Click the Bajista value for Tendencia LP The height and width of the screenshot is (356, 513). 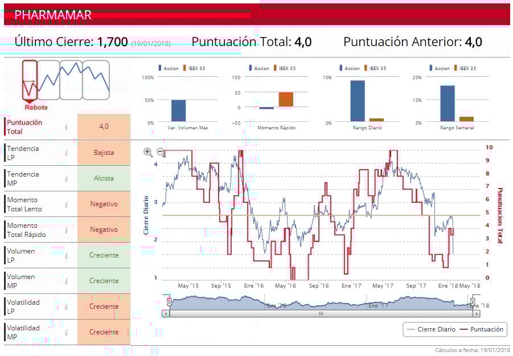(x=104, y=153)
